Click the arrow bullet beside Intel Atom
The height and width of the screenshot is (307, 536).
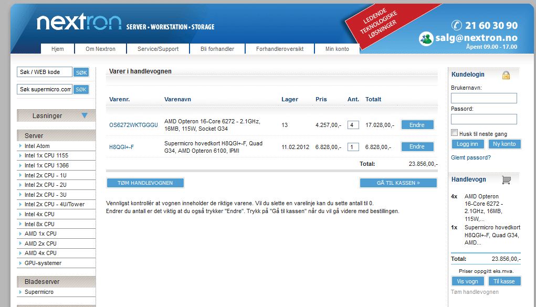tap(20, 146)
